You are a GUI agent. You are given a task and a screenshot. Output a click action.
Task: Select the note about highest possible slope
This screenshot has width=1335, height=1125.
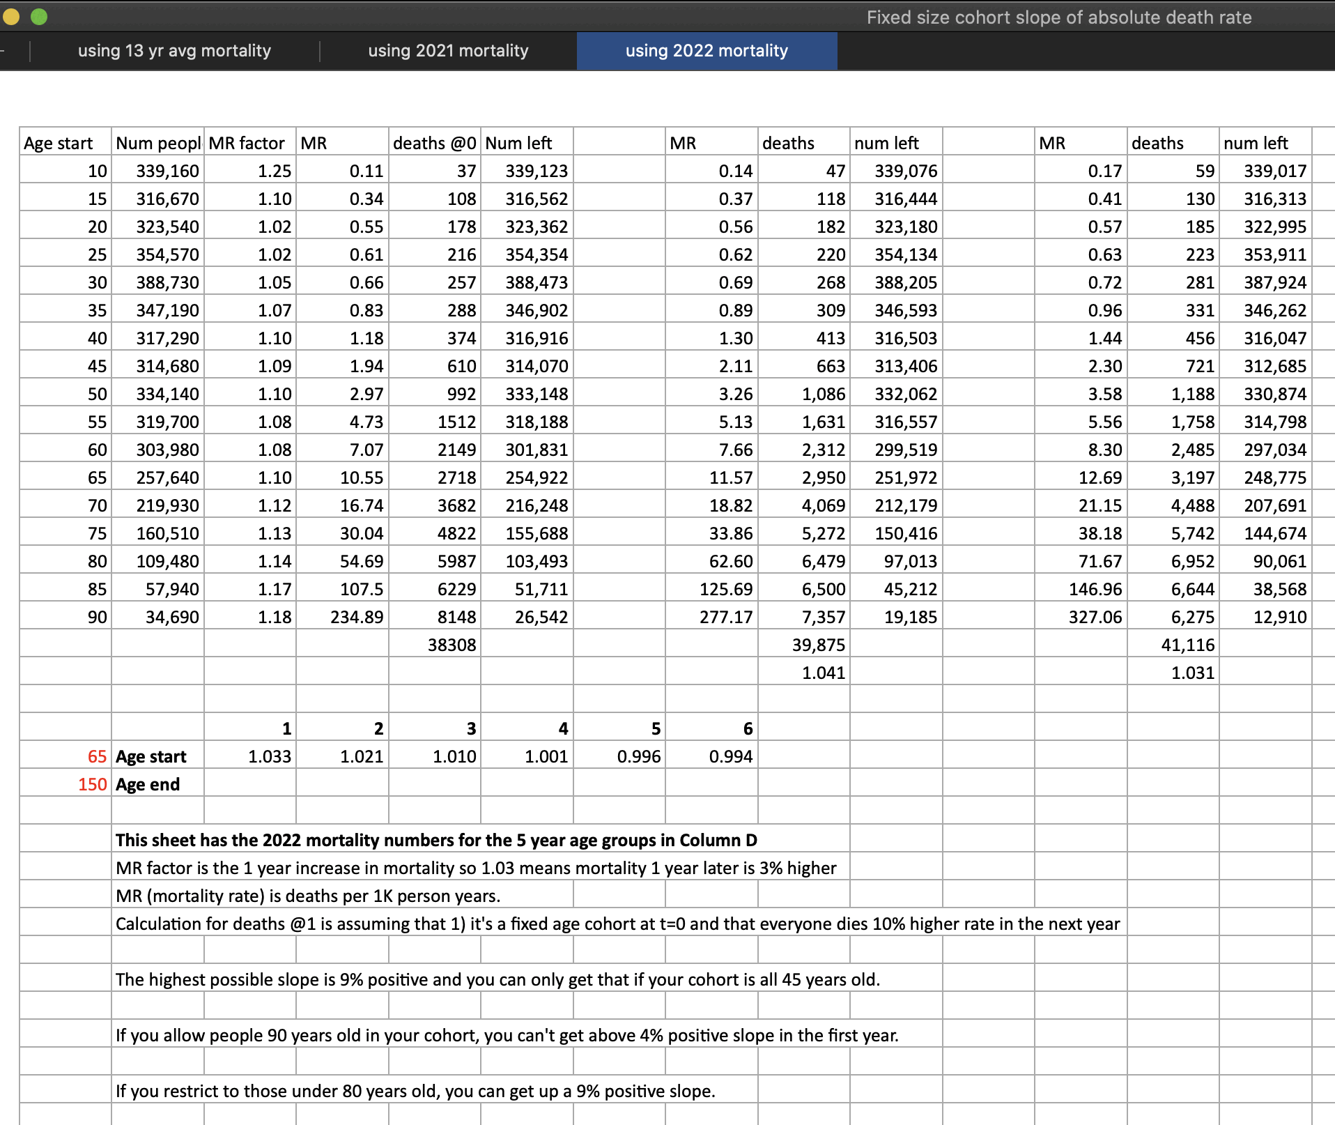tap(497, 979)
